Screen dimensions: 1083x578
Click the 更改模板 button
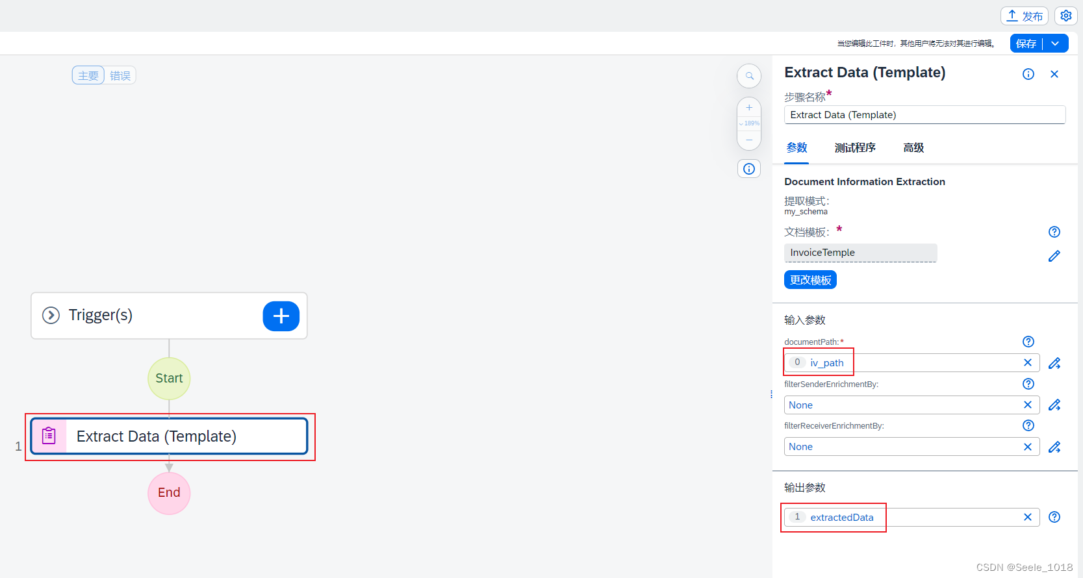[x=810, y=280]
